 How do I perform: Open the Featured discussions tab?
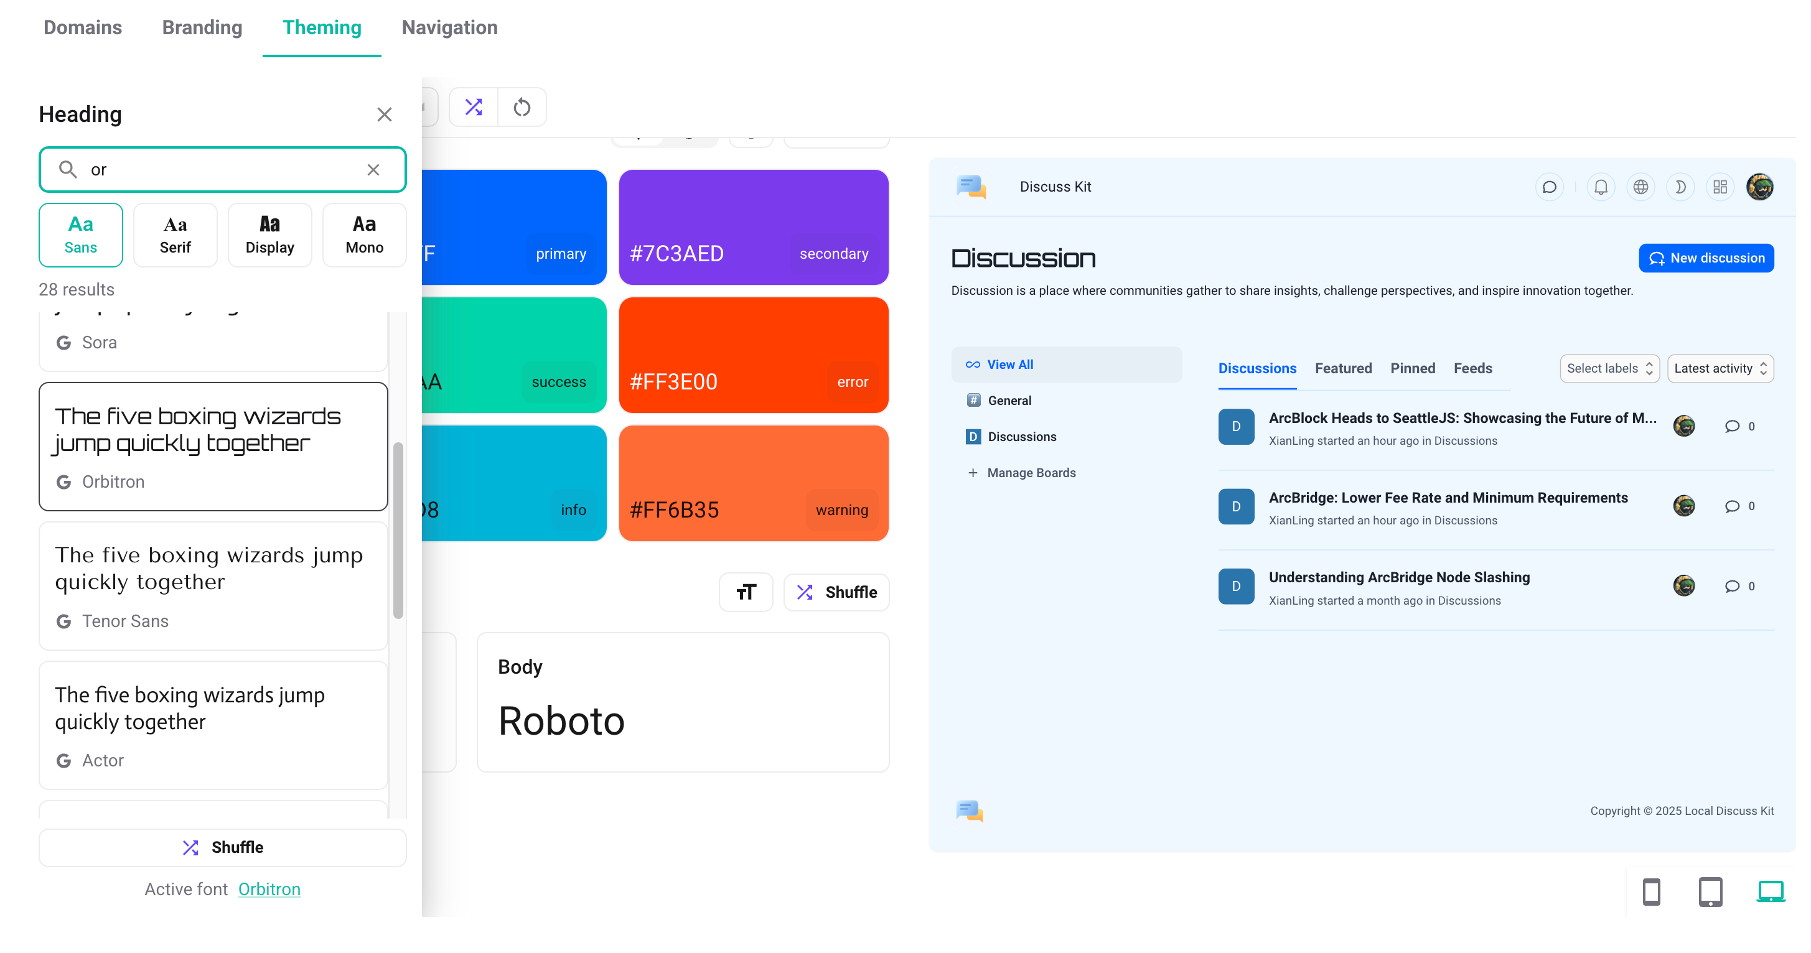[x=1343, y=368]
